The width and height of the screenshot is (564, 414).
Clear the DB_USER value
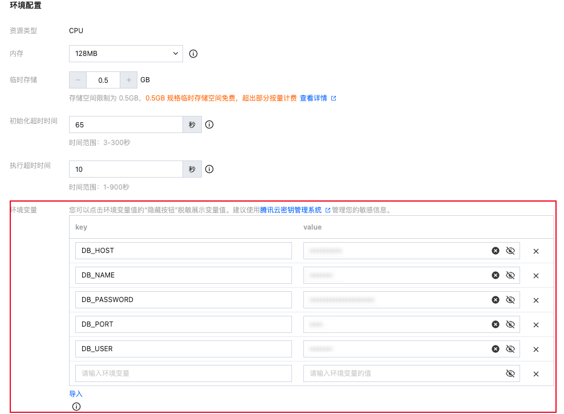(x=496, y=349)
